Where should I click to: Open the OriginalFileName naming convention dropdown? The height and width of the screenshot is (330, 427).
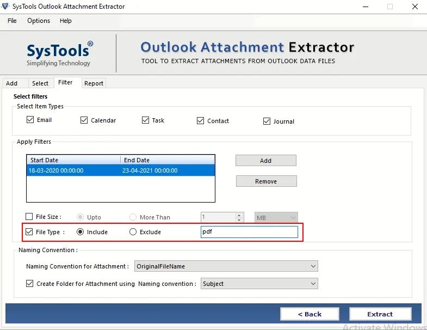click(226, 266)
